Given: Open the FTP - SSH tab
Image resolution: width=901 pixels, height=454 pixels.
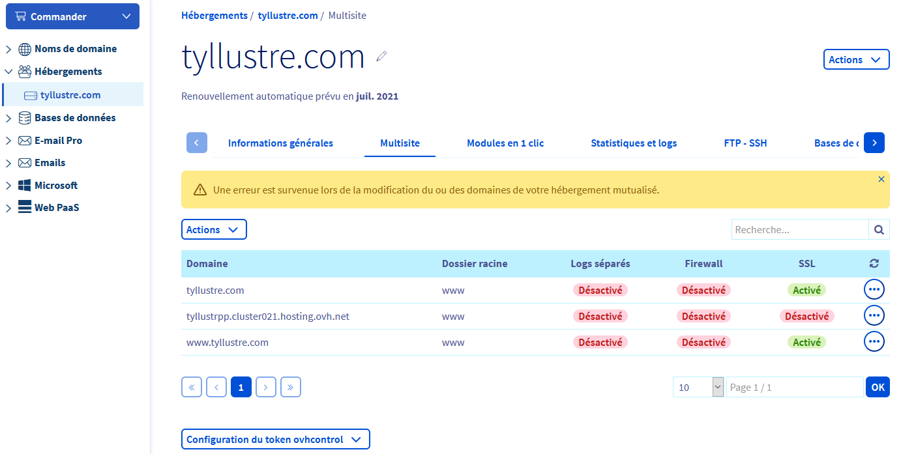Looking at the screenshot, I should (x=745, y=143).
